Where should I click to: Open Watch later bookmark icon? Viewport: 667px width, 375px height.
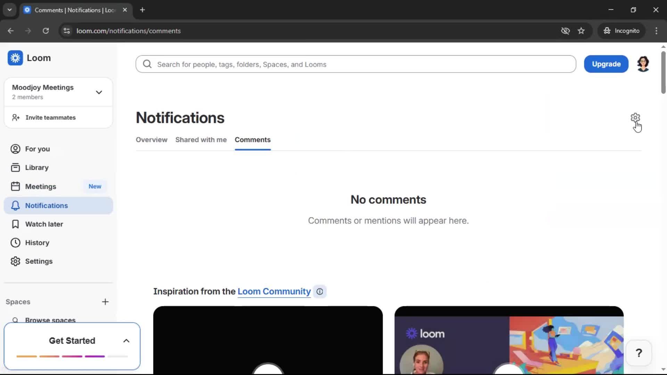pos(15,224)
